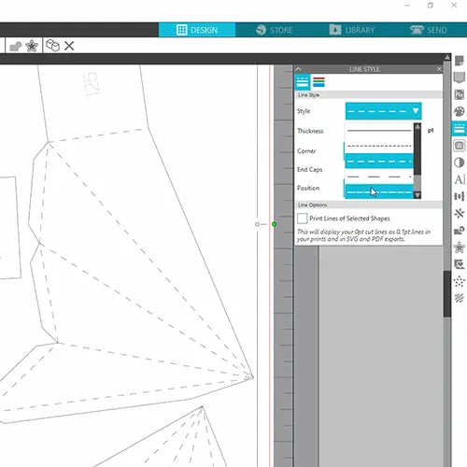Switch to Line Color tab in panel
This screenshot has width=467, height=467.
(318, 82)
